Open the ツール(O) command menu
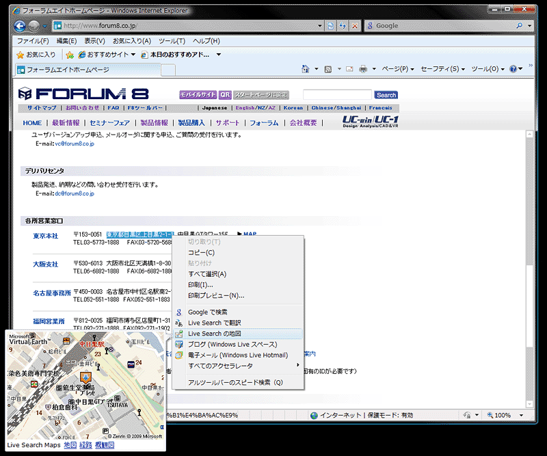547x456 pixels. [x=488, y=69]
